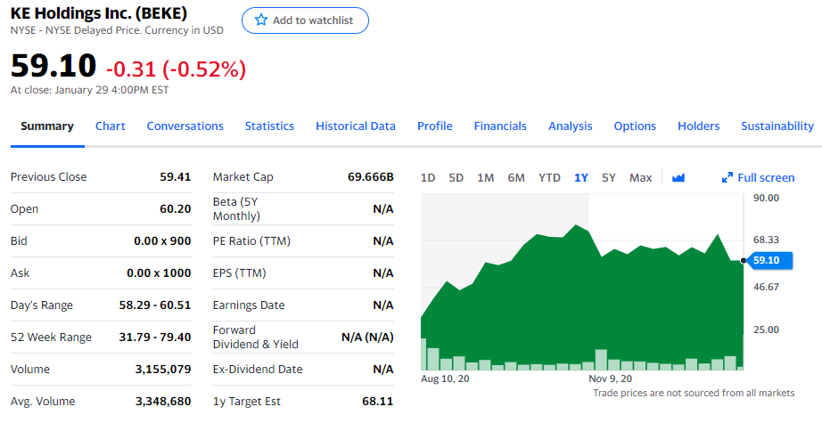Add BEKE to watchlist
Image resolution: width=822 pixels, height=423 pixels.
pos(305,20)
